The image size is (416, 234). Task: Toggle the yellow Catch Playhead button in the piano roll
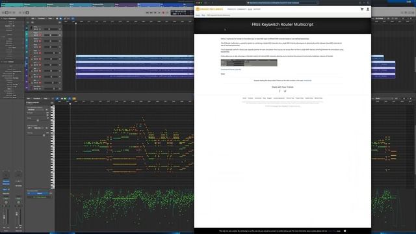click(74, 98)
